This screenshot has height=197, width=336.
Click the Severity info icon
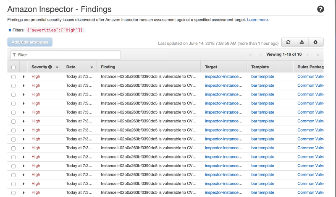(50, 67)
